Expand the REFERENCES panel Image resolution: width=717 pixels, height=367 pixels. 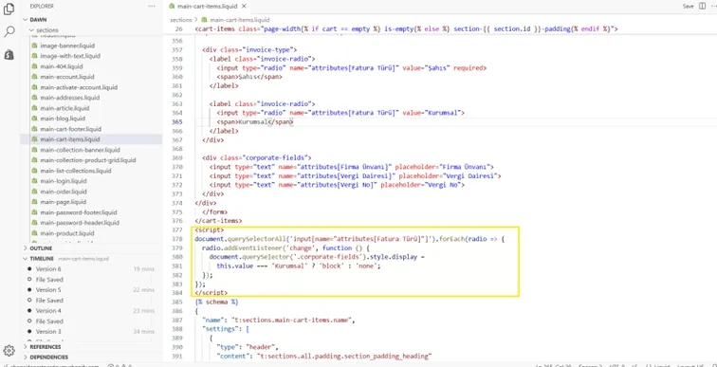46,347
